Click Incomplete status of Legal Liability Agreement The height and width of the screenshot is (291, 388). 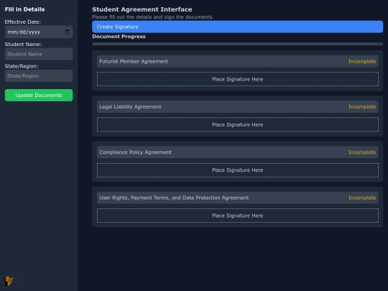coord(362,107)
